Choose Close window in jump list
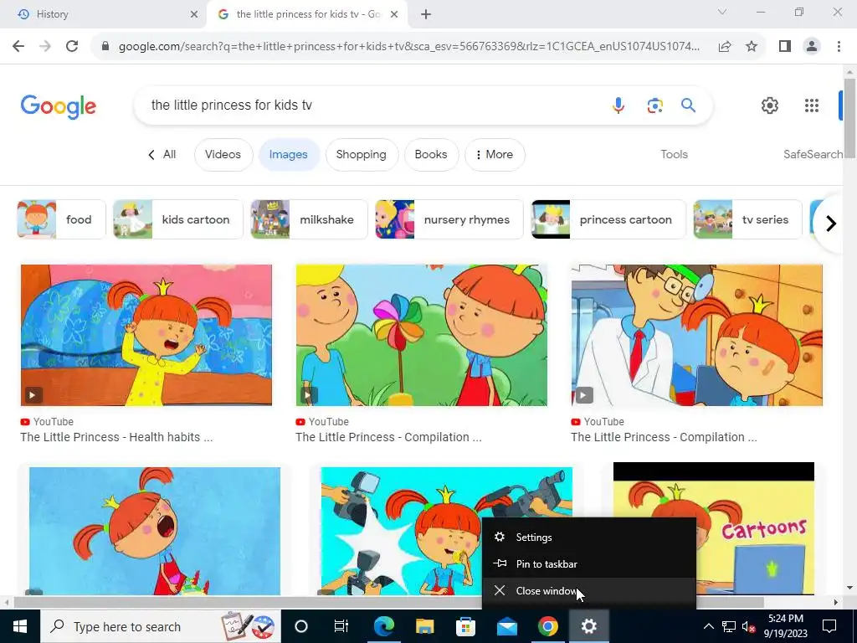Image resolution: width=857 pixels, height=643 pixels. 589,590
